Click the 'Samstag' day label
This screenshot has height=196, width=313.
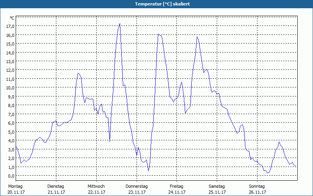217,187
